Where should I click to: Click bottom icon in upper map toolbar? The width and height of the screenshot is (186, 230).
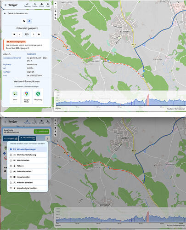click(x=56, y=18)
